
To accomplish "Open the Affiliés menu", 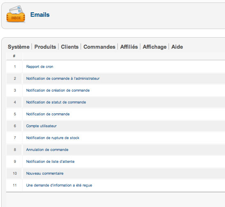I will [129, 47].
